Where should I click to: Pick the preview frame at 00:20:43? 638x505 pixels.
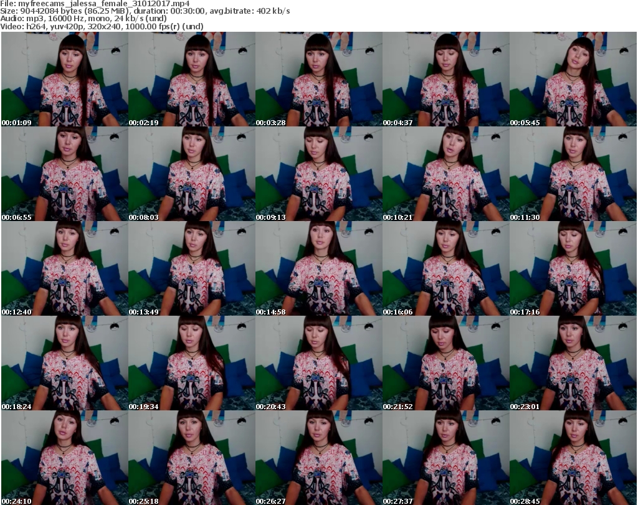click(x=318, y=363)
